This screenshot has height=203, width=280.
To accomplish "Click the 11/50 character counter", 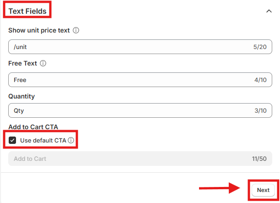I will click(258, 159).
